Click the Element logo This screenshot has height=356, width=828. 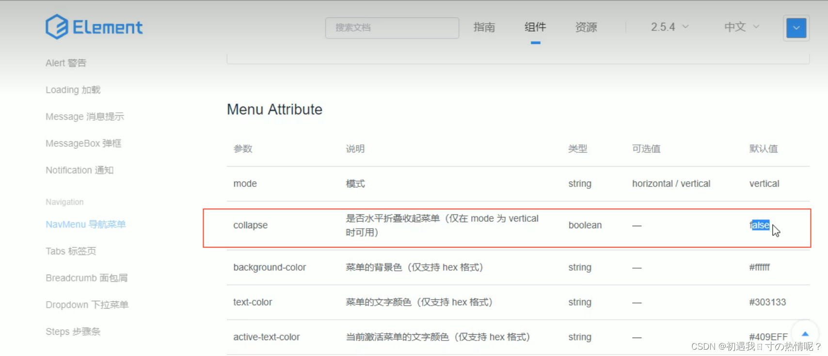click(94, 27)
